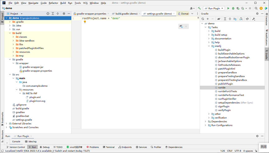Open Gradle panel gear options
This screenshot has height=153, width=269.
coord(257,14)
